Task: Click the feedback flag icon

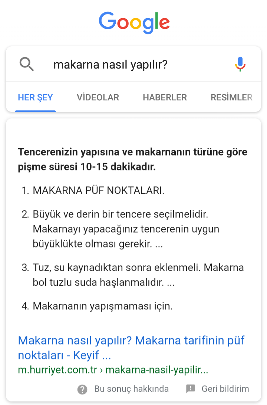Action: [191, 388]
